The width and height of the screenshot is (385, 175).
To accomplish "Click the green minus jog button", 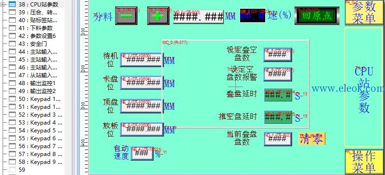I will (126, 16).
